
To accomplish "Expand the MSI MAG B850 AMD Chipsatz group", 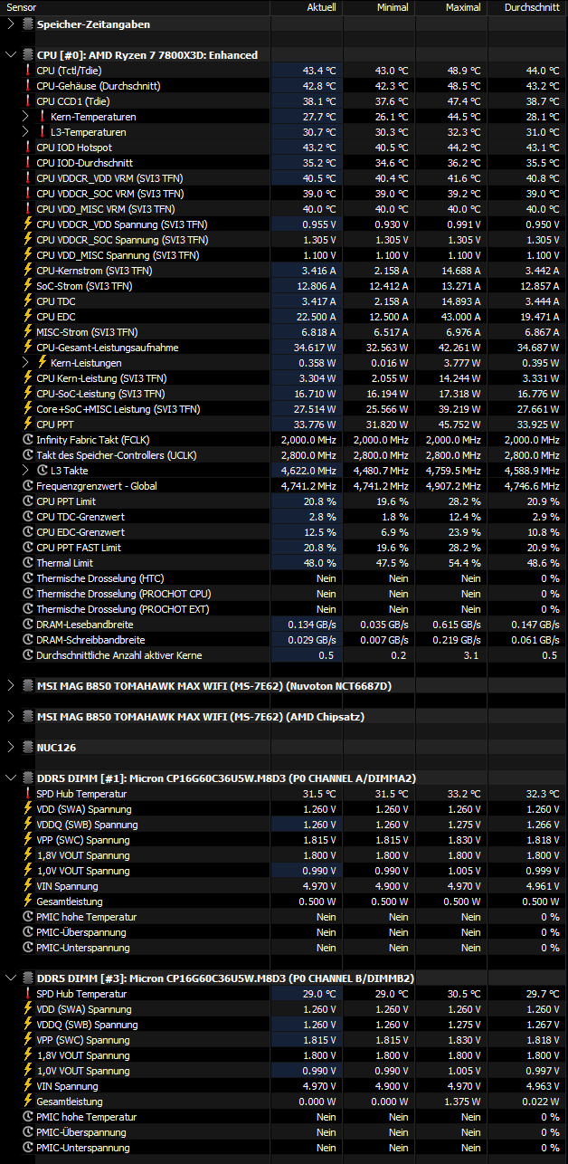I will click(10, 717).
